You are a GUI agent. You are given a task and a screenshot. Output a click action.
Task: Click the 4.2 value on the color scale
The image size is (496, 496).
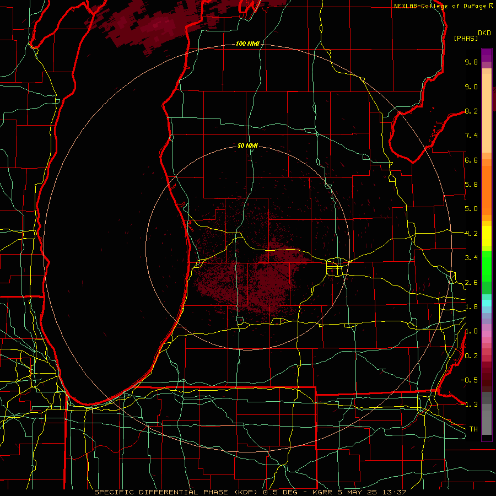(x=471, y=234)
